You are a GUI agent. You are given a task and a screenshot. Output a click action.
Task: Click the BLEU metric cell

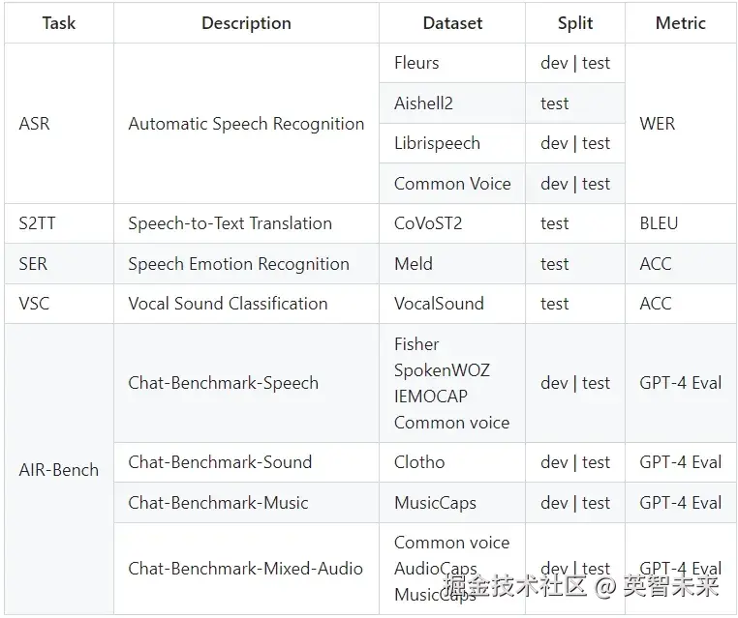coord(659,223)
